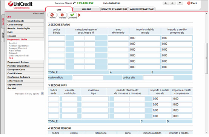Click the 3 SEZIONE INPS heading

pos(58,86)
